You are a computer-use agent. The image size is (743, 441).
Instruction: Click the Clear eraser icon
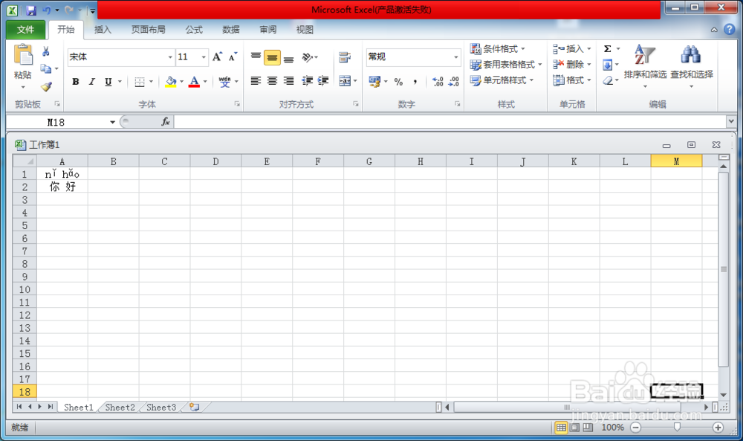608,80
